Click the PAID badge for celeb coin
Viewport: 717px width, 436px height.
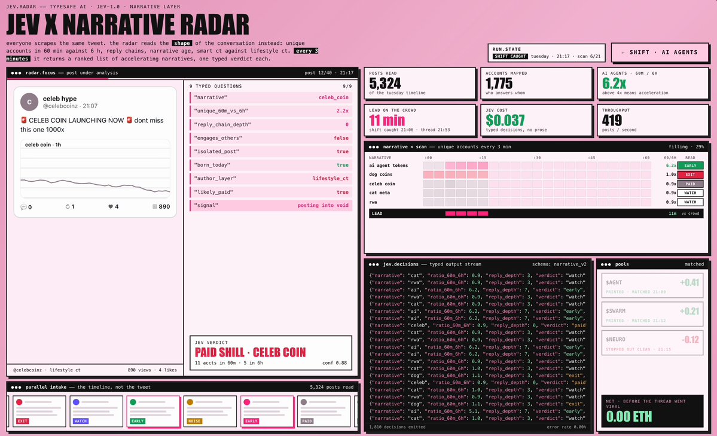690,184
